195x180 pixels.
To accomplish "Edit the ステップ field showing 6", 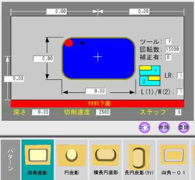I will pyautogui.click(x=178, y=112).
